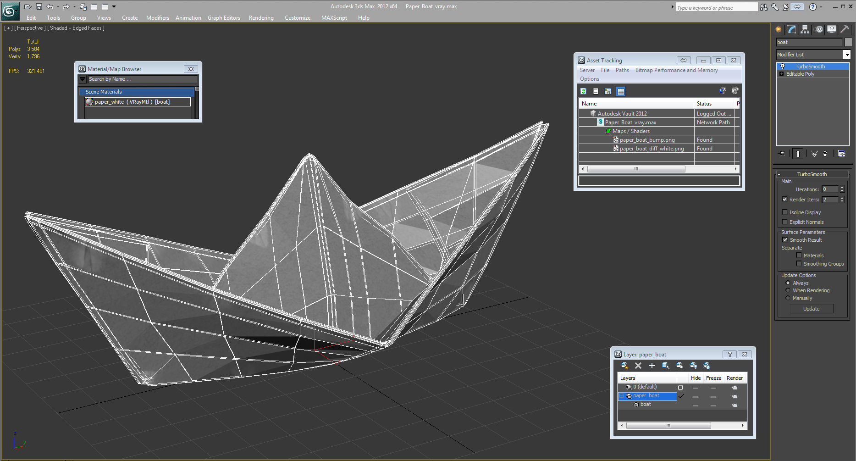
Task: Collapse the TurboSmooth rollout
Action: pyautogui.click(x=779, y=174)
